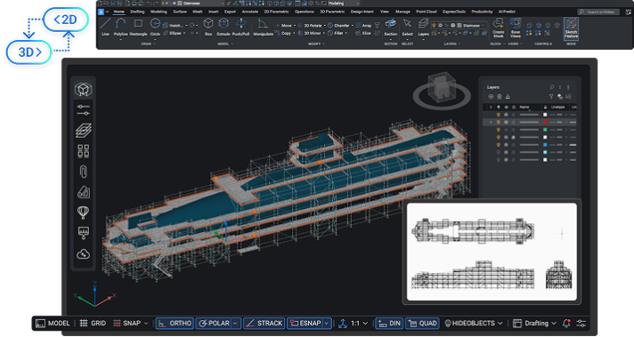This screenshot has height=337, width=634.
Task: Click the Move tool
Action: pyautogui.click(x=283, y=25)
